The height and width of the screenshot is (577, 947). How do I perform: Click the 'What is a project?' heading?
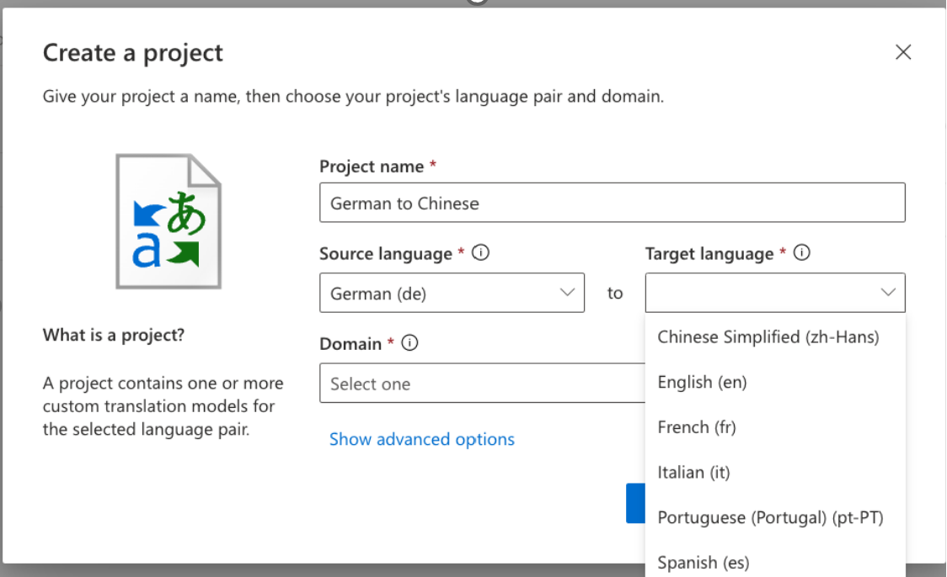tap(113, 335)
